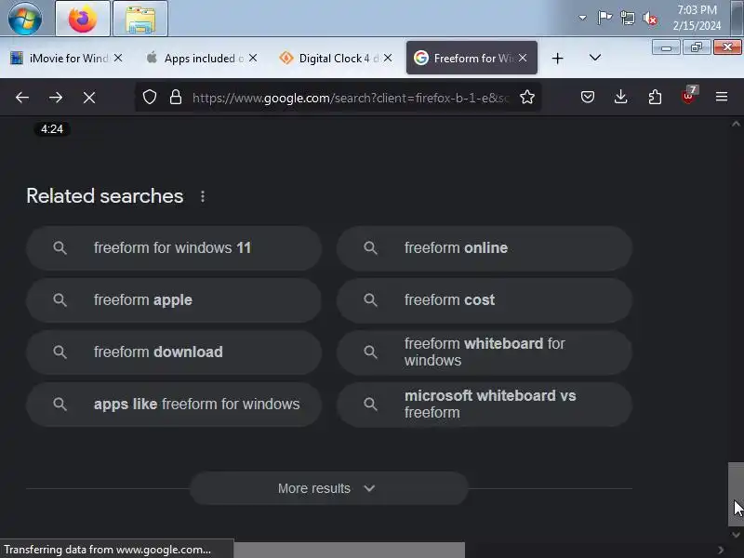Screen dimensions: 744x558
Task: Search apps like freeform for windows
Action: [x=174, y=405]
